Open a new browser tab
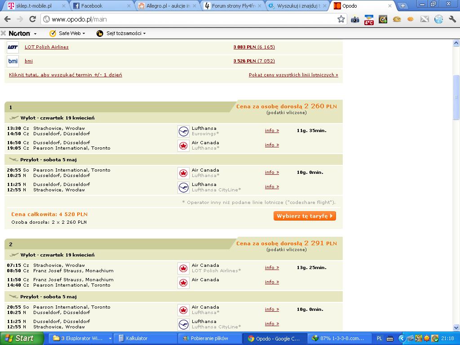The width and height of the screenshot is (460, 345). (x=403, y=5)
